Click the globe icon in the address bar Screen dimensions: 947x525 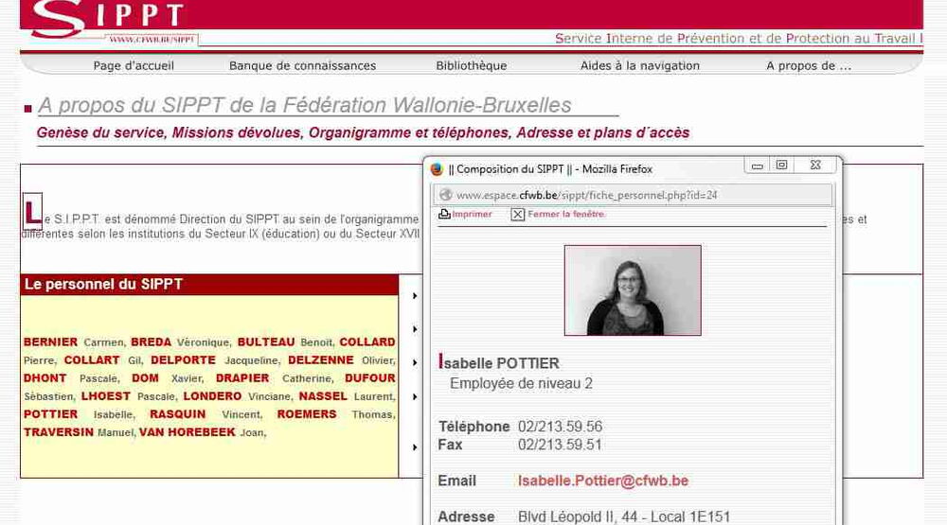point(445,195)
